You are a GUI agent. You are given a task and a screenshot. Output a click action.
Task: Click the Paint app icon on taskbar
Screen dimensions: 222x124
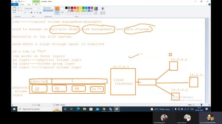coord(117,109)
